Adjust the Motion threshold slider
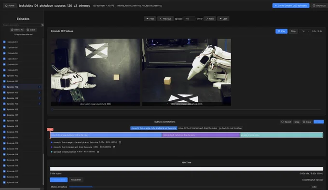The width and height of the screenshot is (328, 190). [189, 187]
